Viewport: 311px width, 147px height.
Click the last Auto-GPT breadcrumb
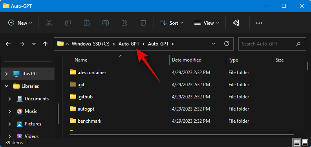pos(158,44)
